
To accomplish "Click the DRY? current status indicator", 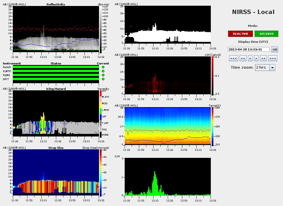I will tap(103, 79).
